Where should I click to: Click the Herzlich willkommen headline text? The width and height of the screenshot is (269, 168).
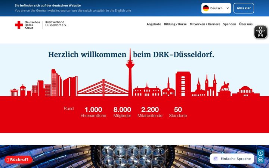131,55
